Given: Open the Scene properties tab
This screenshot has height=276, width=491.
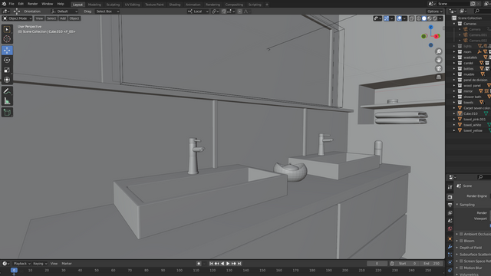Looking at the screenshot, I should coord(450,221).
